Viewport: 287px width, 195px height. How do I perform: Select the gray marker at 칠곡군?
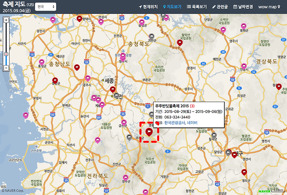point(214,135)
